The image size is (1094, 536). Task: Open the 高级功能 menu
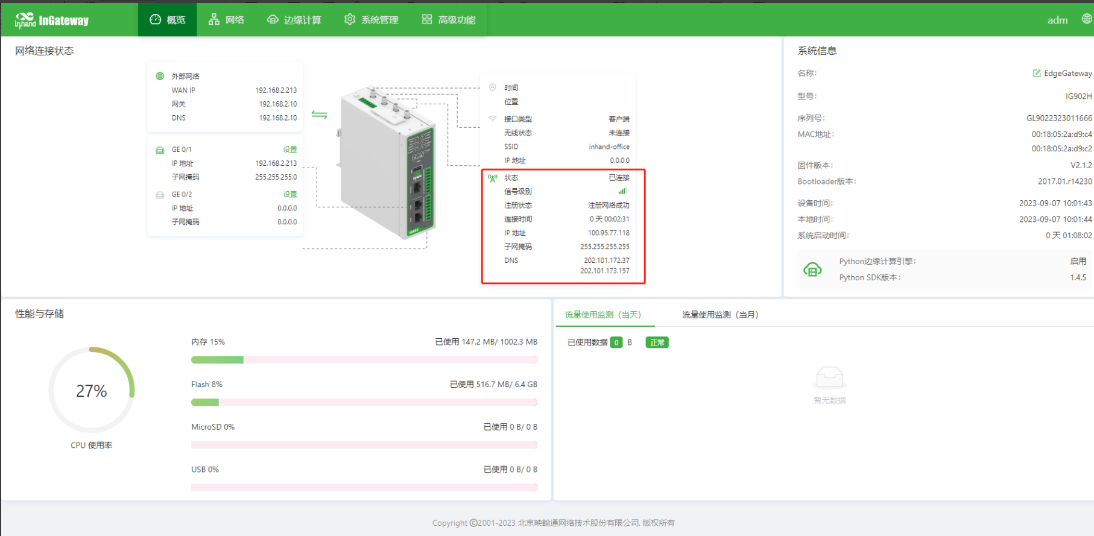[449, 20]
